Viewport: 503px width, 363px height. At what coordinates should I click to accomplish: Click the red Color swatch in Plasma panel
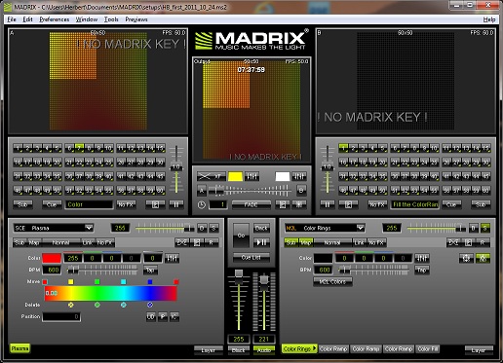point(52,258)
